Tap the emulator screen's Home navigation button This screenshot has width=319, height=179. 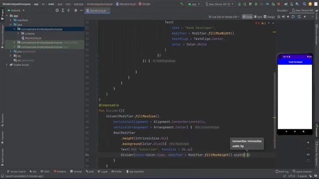(x=295, y=131)
